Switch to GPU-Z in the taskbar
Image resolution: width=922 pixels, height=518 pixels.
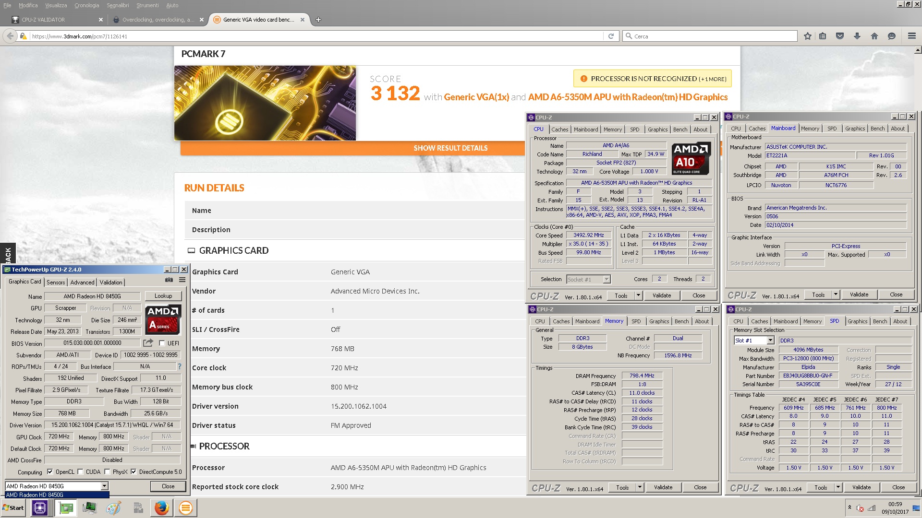(66, 507)
